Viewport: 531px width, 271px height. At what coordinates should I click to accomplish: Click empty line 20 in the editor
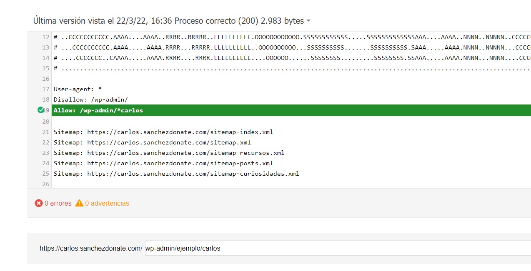(291, 122)
